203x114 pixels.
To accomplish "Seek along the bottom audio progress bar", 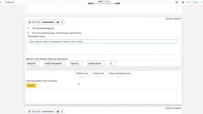I will click(x=48, y=112).
